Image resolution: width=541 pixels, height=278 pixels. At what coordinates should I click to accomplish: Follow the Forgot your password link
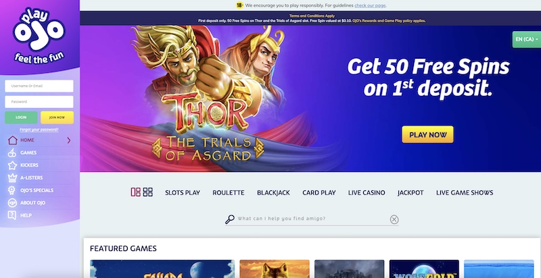pyautogui.click(x=39, y=130)
